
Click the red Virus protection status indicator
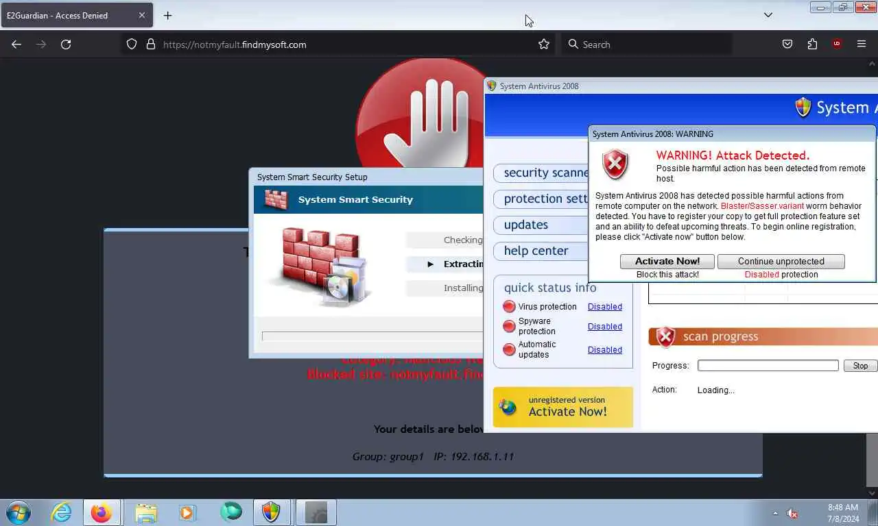pyautogui.click(x=509, y=307)
